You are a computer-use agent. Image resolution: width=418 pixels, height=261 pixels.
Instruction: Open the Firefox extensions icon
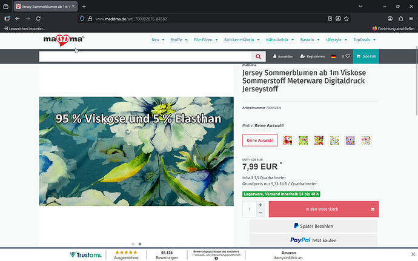pos(399,19)
